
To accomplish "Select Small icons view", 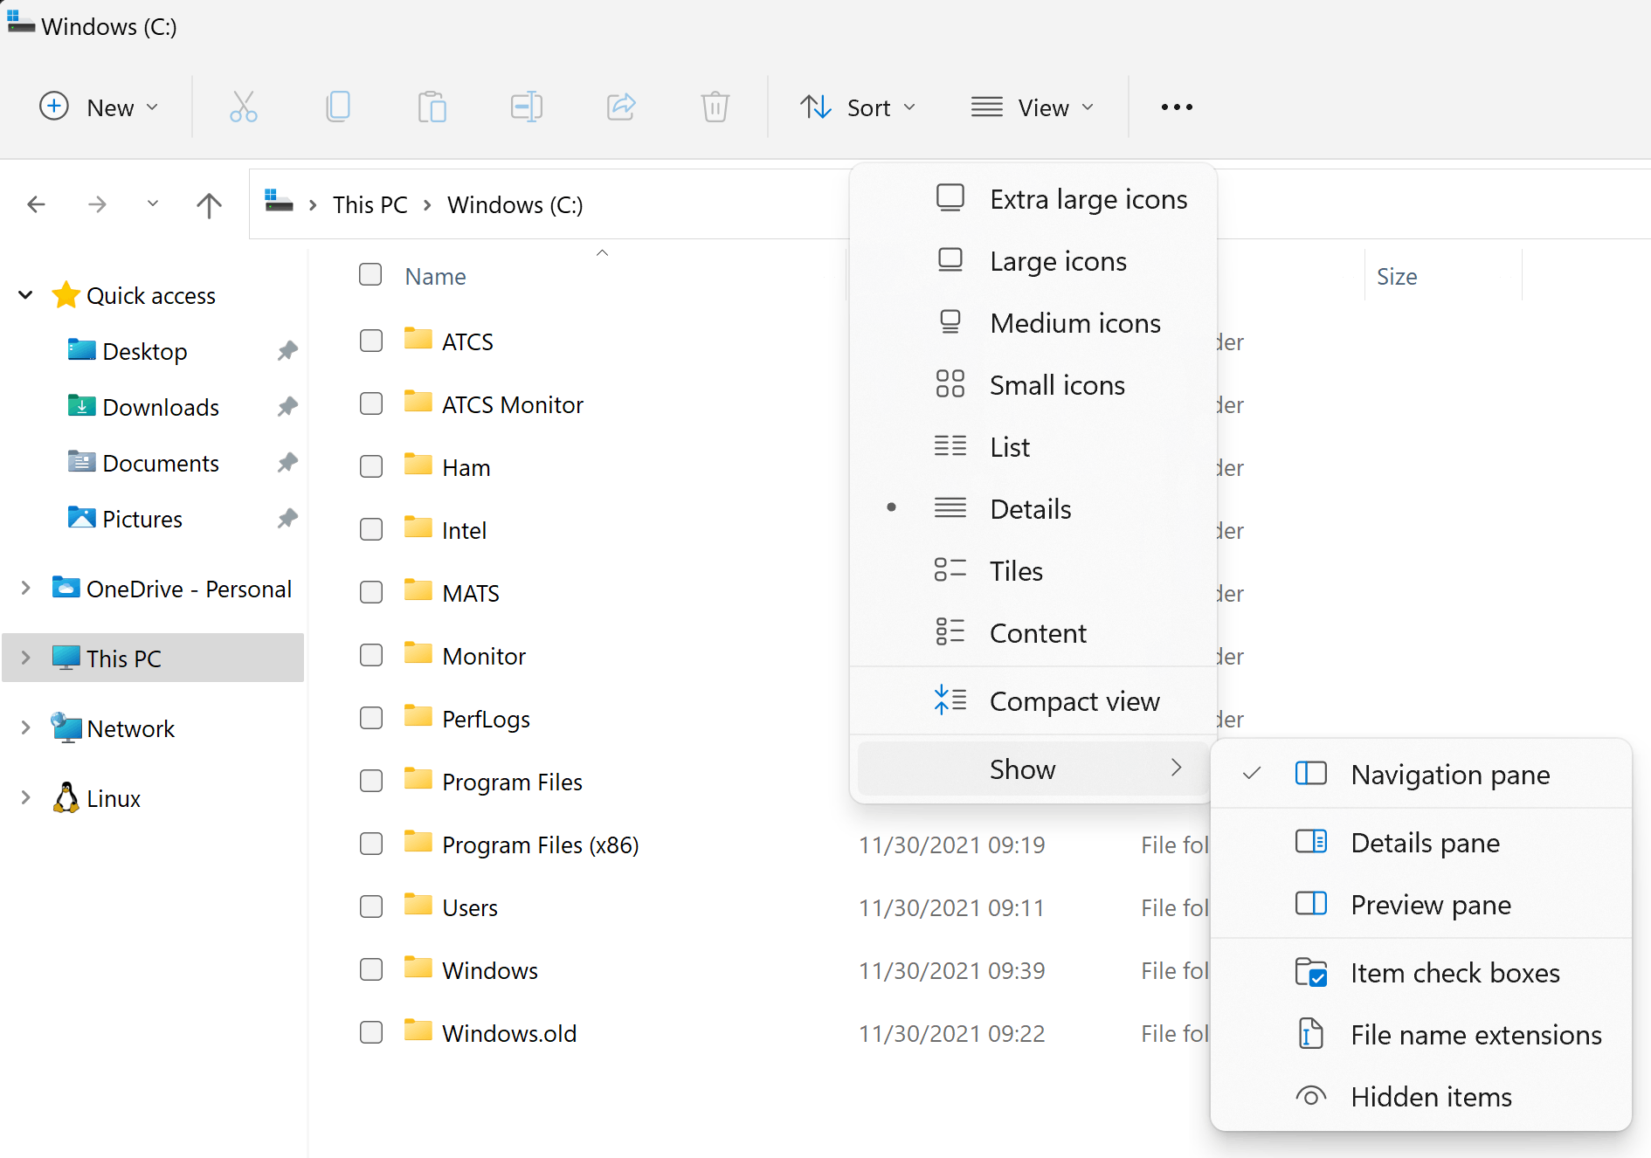I will 1033,385.
